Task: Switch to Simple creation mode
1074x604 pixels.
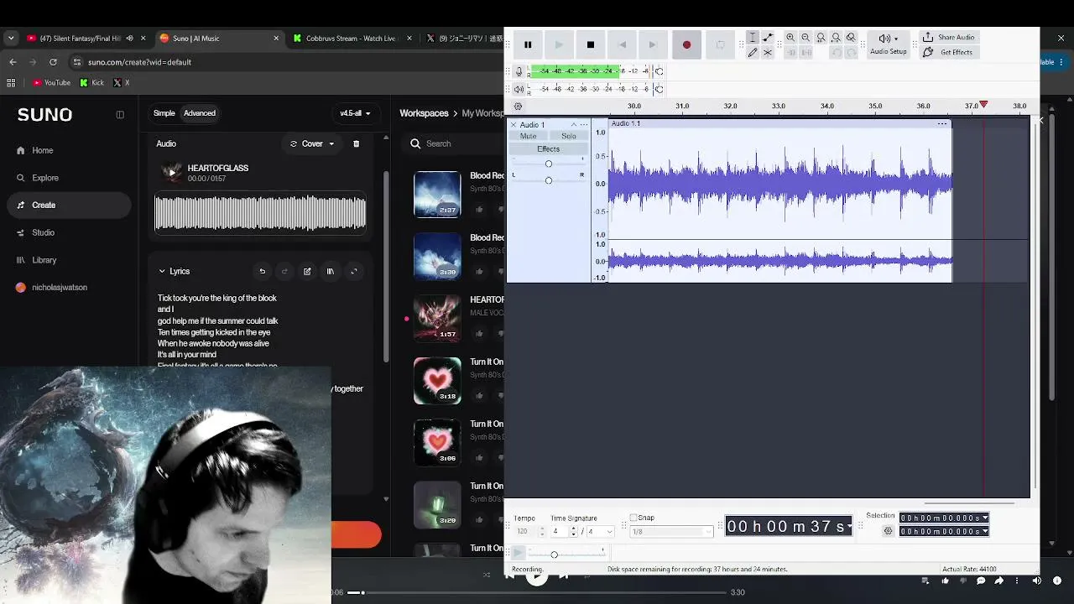Action: pos(164,113)
